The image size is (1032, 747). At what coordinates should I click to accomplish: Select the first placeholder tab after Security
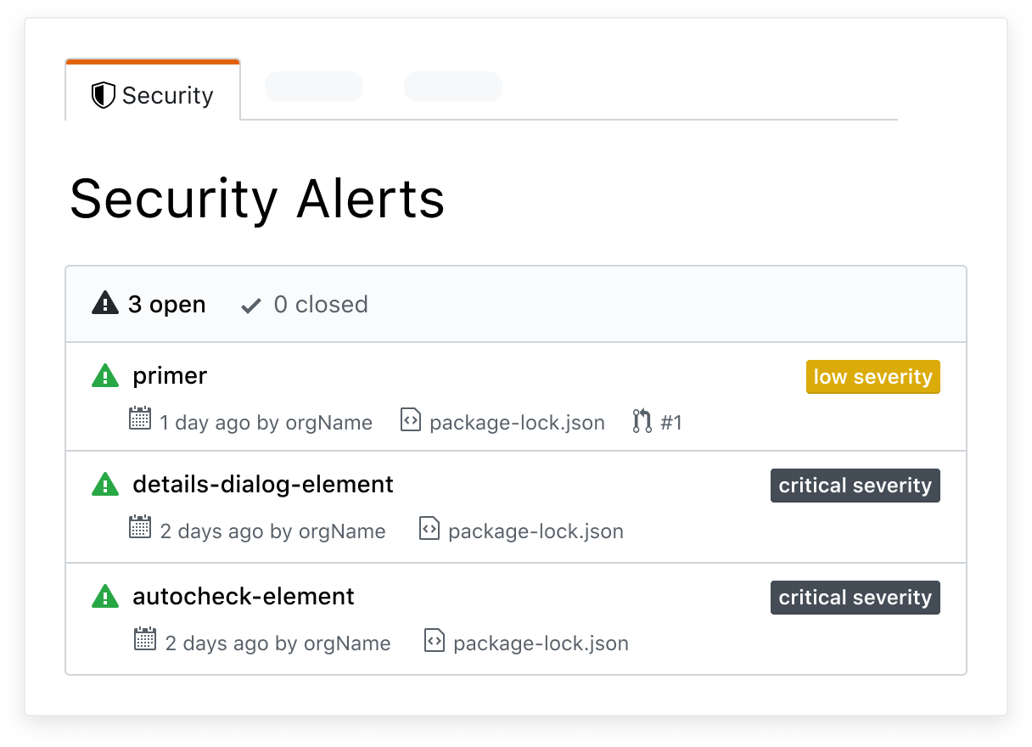pyautogui.click(x=313, y=87)
